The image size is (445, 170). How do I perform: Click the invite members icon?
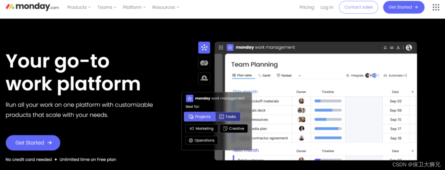[x=398, y=48]
